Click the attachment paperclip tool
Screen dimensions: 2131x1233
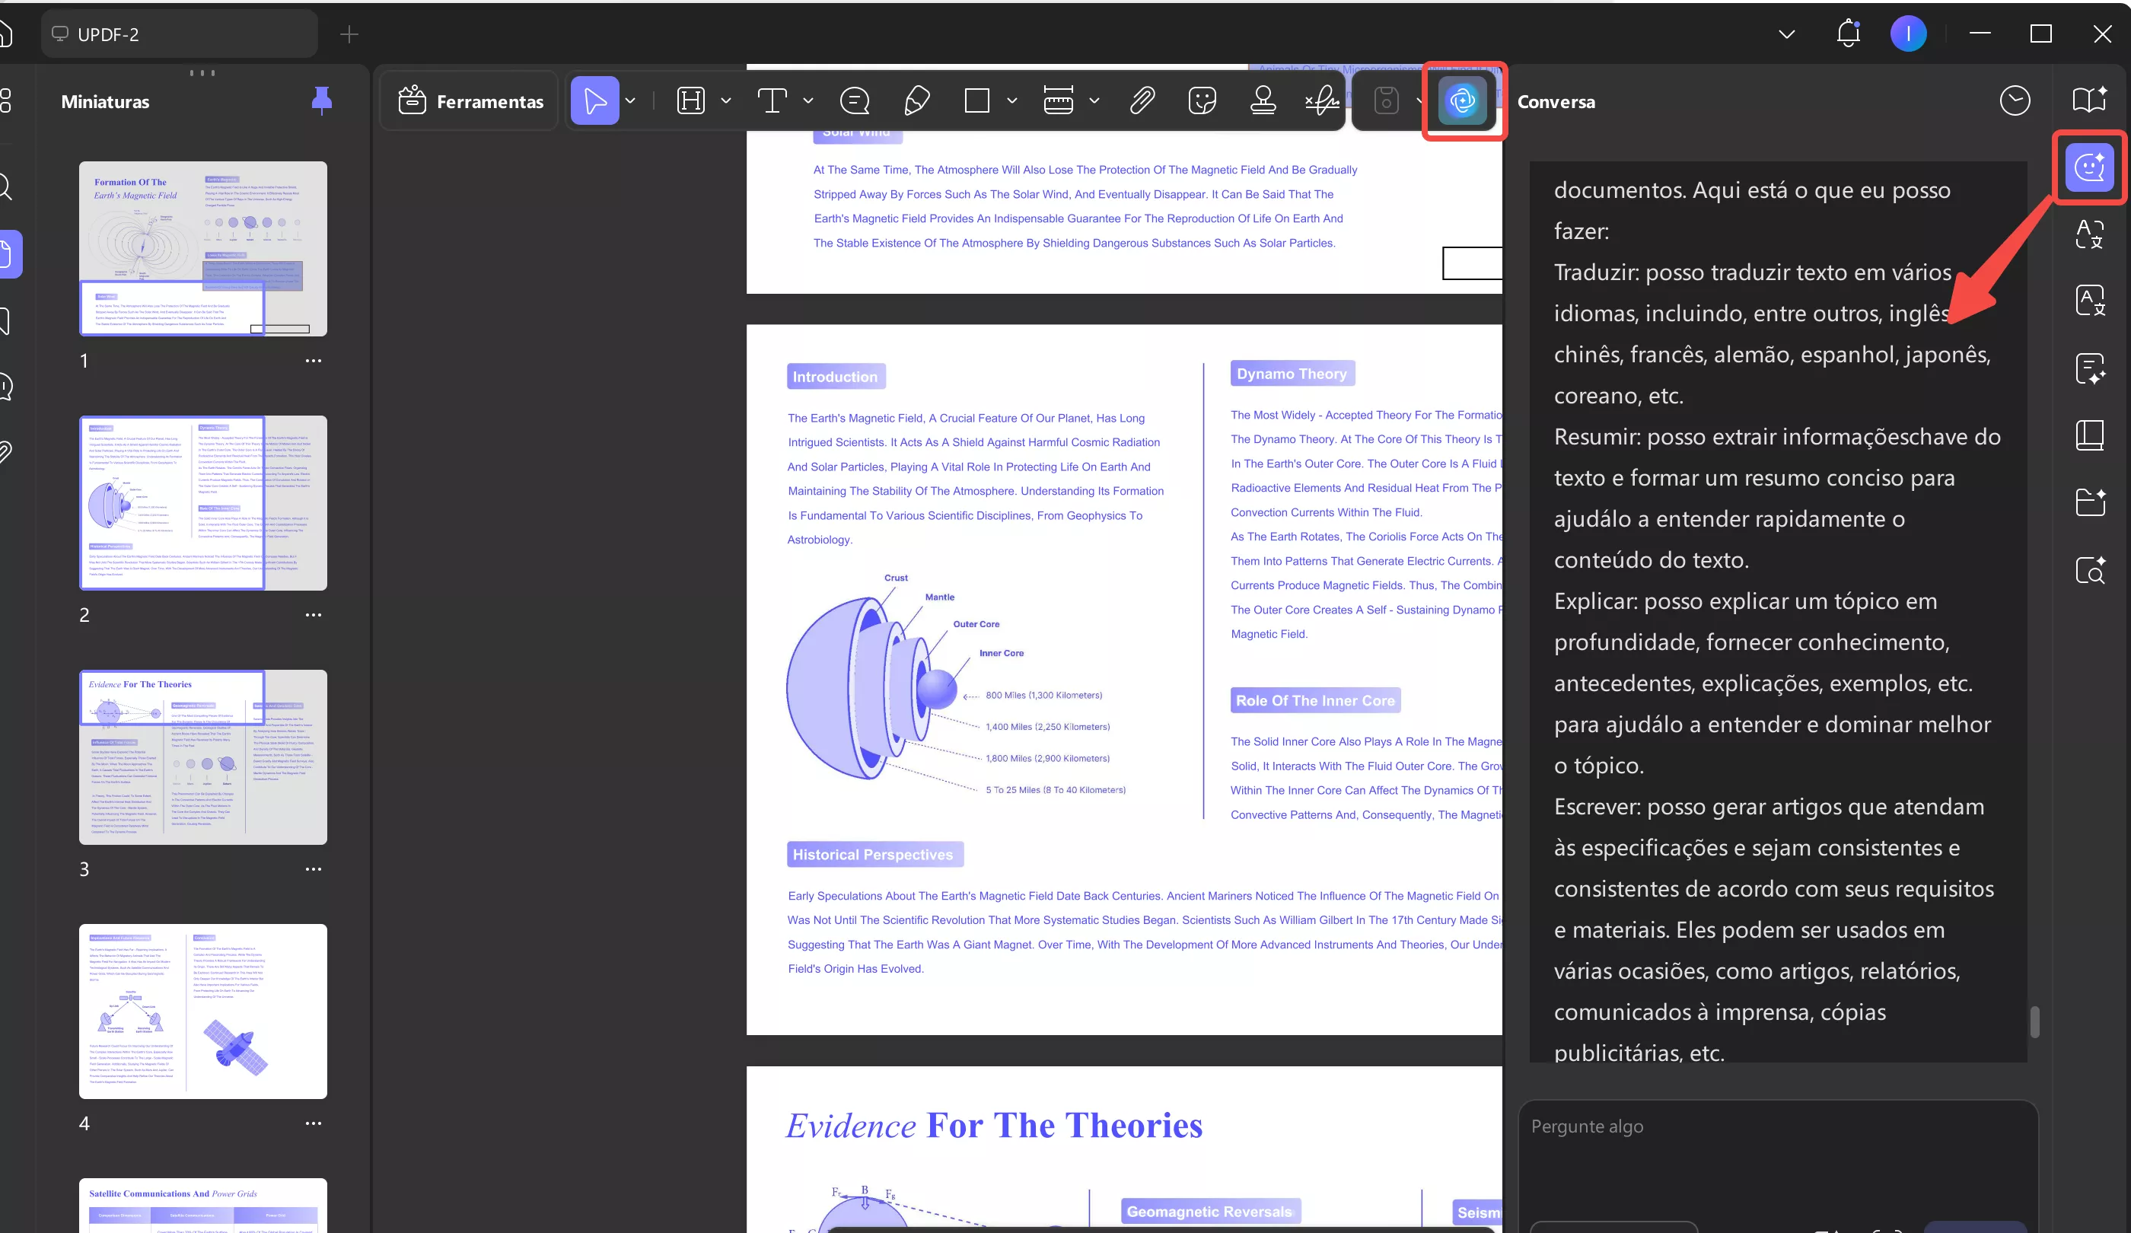tap(1142, 101)
